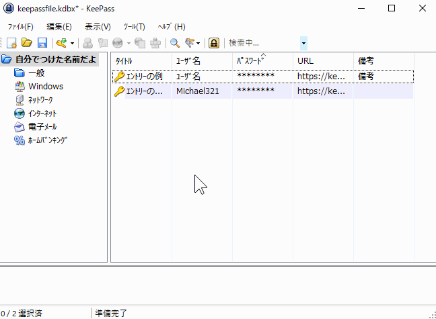Select the インターネット group
Image resolution: width=436 pixels, height=319 pixels.
pos(42,113)
